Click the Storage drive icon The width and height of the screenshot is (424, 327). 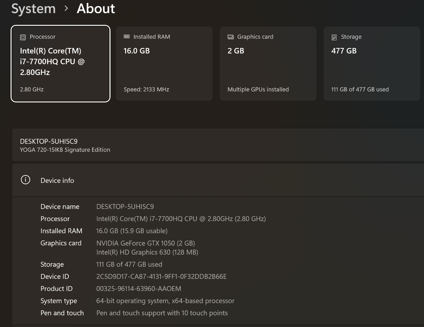(x=334, y=37)
